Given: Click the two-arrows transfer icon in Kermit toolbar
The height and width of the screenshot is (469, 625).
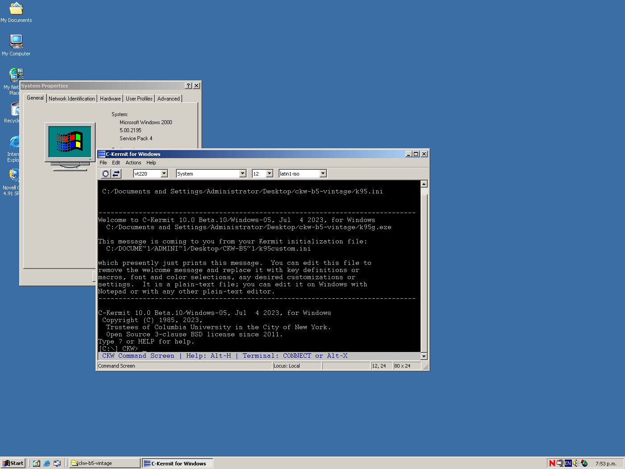Looking at the screenshot, I should click(x=116, y=174).
